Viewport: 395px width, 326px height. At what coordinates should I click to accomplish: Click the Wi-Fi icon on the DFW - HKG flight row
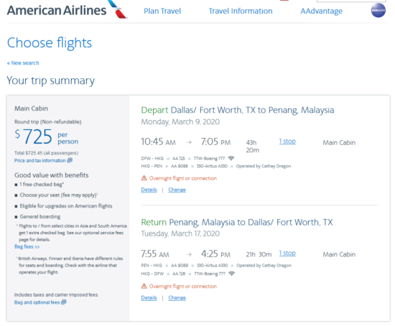231,158
